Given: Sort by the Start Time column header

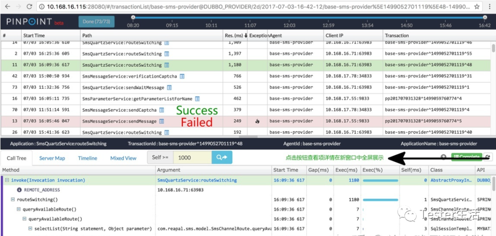Looking at the screenshot, I should coord(51,36).
